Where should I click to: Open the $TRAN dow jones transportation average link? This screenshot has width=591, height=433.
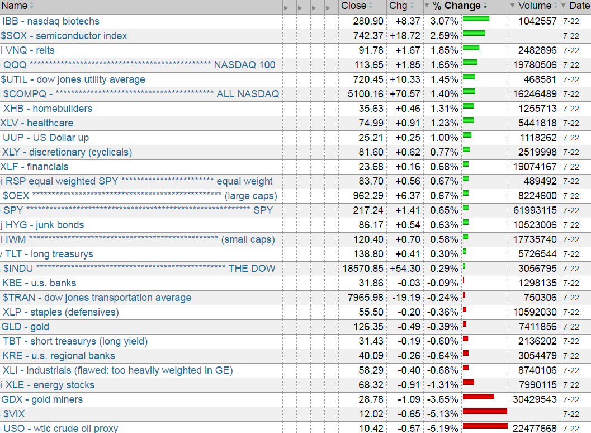97,298
